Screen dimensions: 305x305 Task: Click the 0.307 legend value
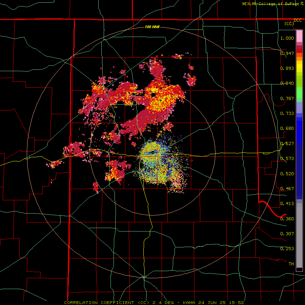pyautogui.click(x=287, y=233)
